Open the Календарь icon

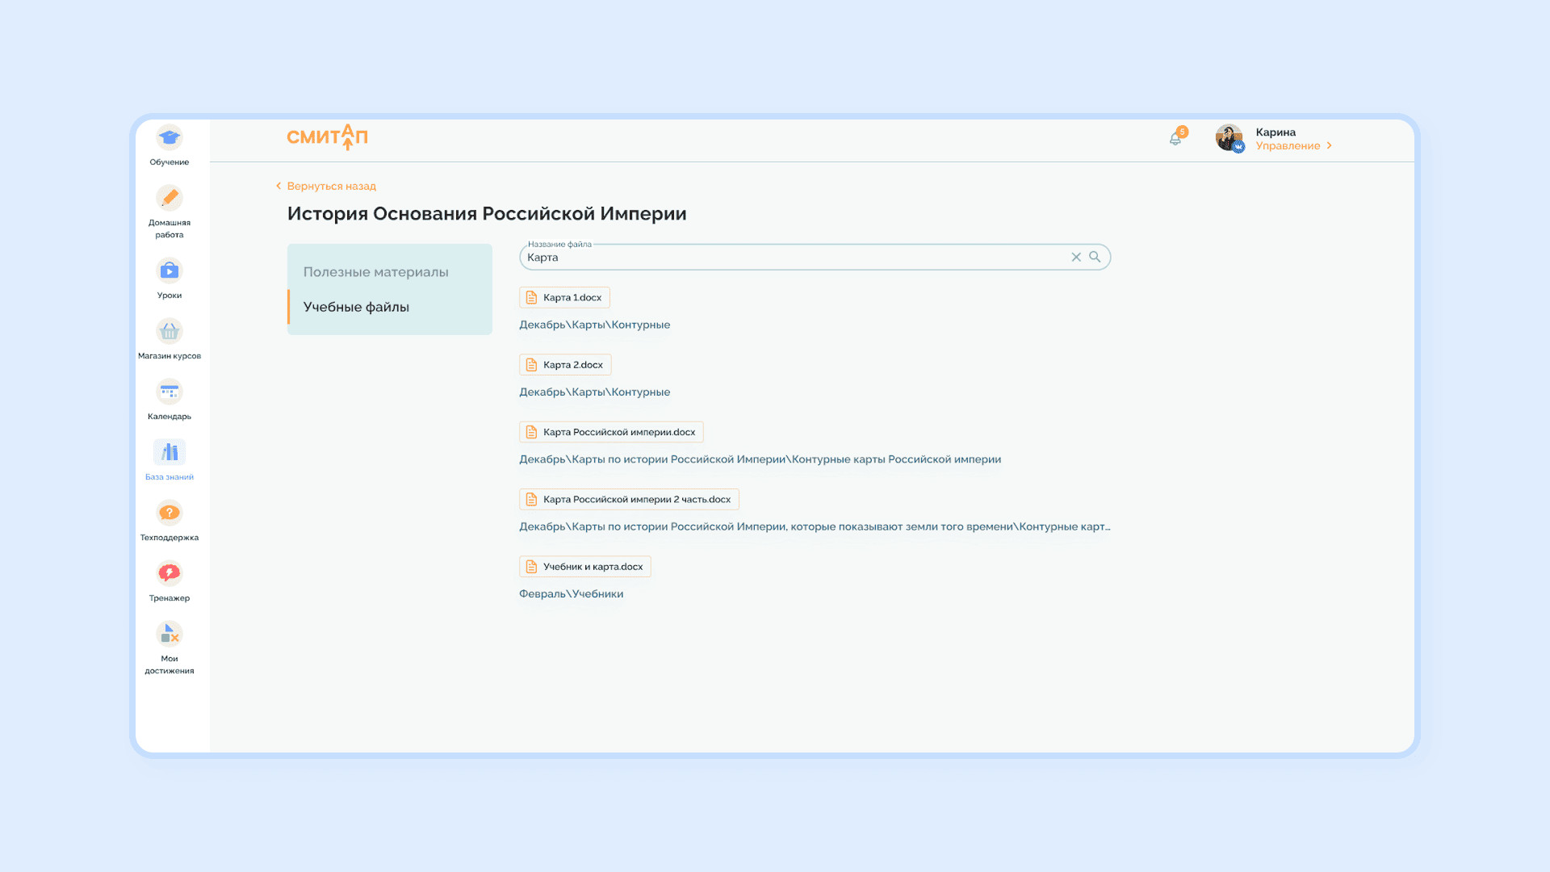[170, 392]
